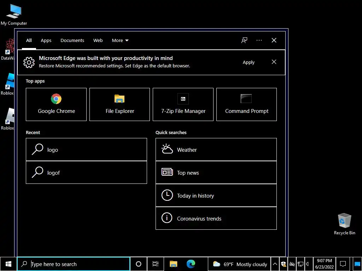
Task: Click the blue app icon at taskbar's far right
Action: 357,264
